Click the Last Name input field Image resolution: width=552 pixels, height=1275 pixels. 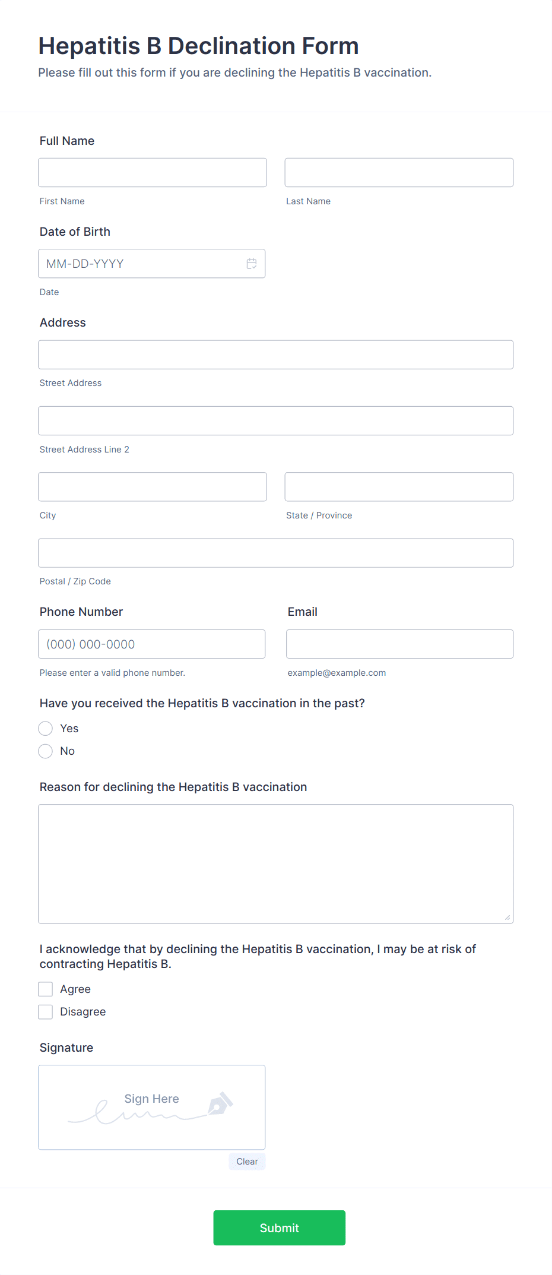(x=398, y=172)
